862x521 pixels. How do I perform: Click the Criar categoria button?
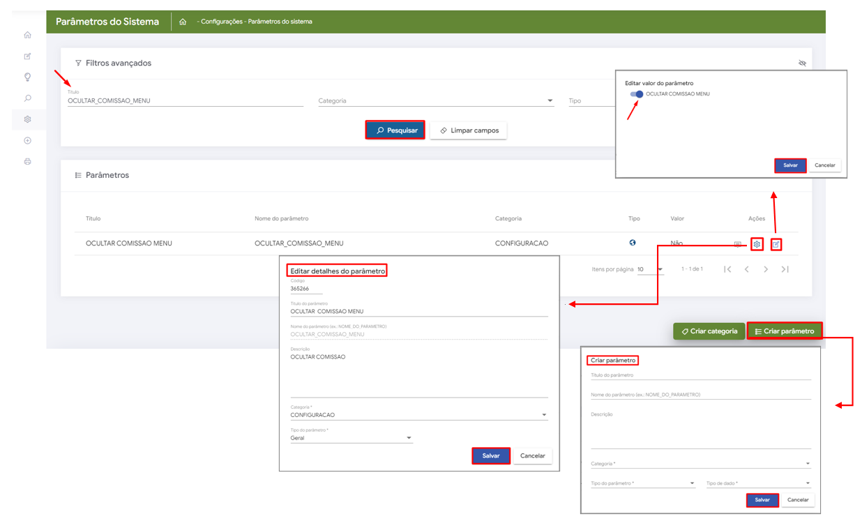pos(709,331)
